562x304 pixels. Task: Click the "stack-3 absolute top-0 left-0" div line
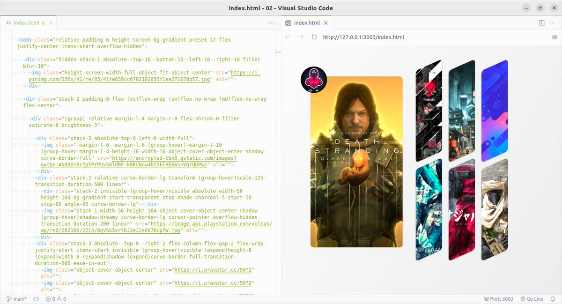tap(115, 139)
